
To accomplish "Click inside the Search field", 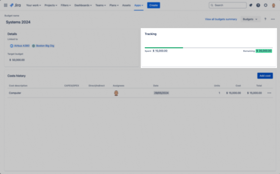I will (227, 5).
